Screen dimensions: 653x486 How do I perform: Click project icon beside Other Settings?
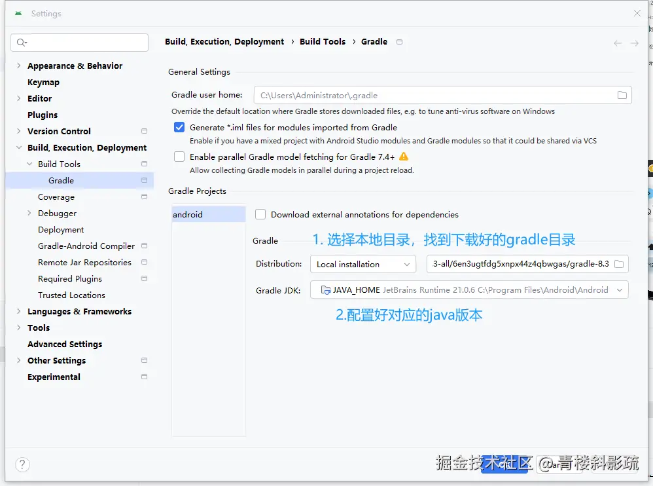tap(144, 360)
